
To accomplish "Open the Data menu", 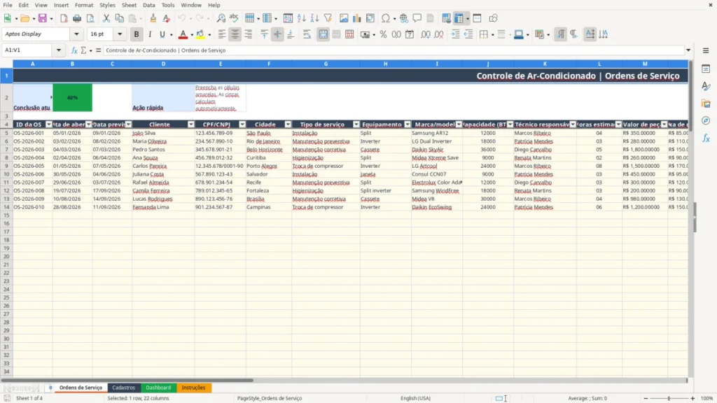I will [x=148, y=5].
